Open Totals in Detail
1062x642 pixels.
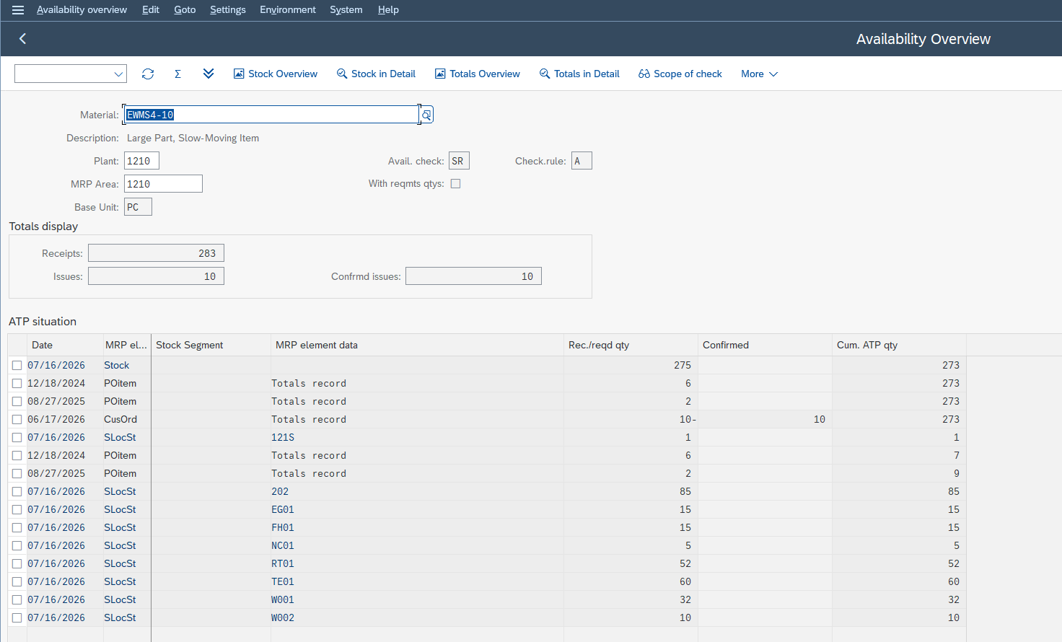(579, 74)
